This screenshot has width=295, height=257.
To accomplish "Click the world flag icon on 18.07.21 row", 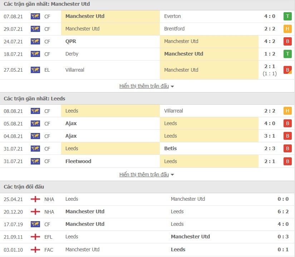I will [35, 54].
